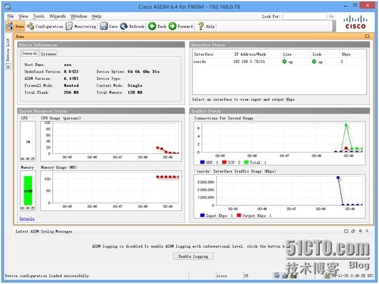Click the Memory Usage graph
This screenshot has width=379, height=284.
point(111,190)
